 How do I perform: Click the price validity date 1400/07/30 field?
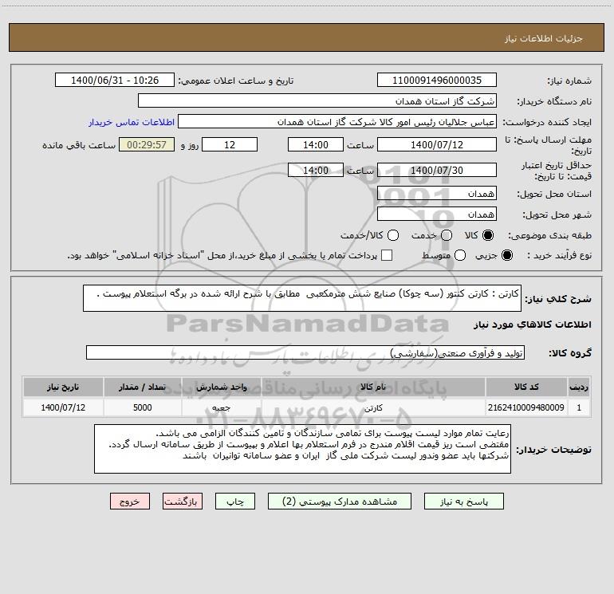coord(437,170)
